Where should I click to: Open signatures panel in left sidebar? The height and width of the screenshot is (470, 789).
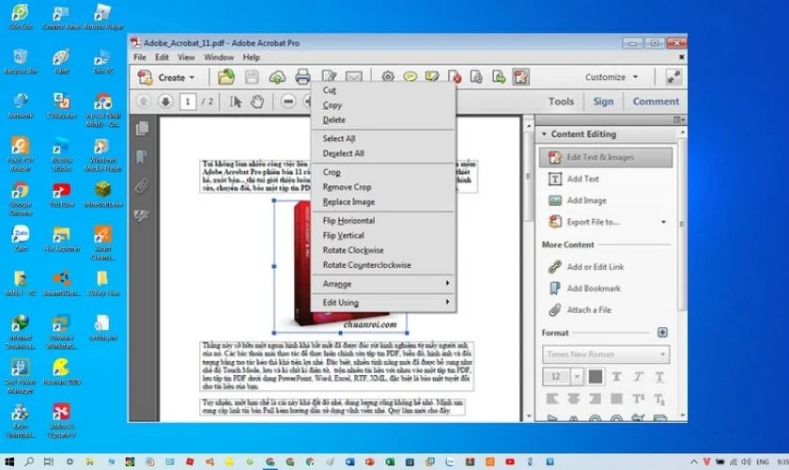(x=143, y=215)
